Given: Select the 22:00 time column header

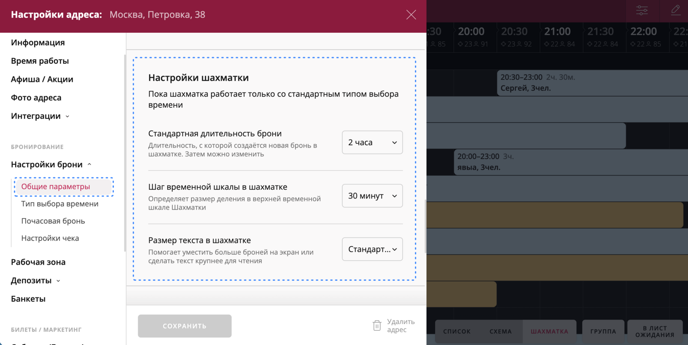Looking at the screenshot, I should [x=647, y=37].
